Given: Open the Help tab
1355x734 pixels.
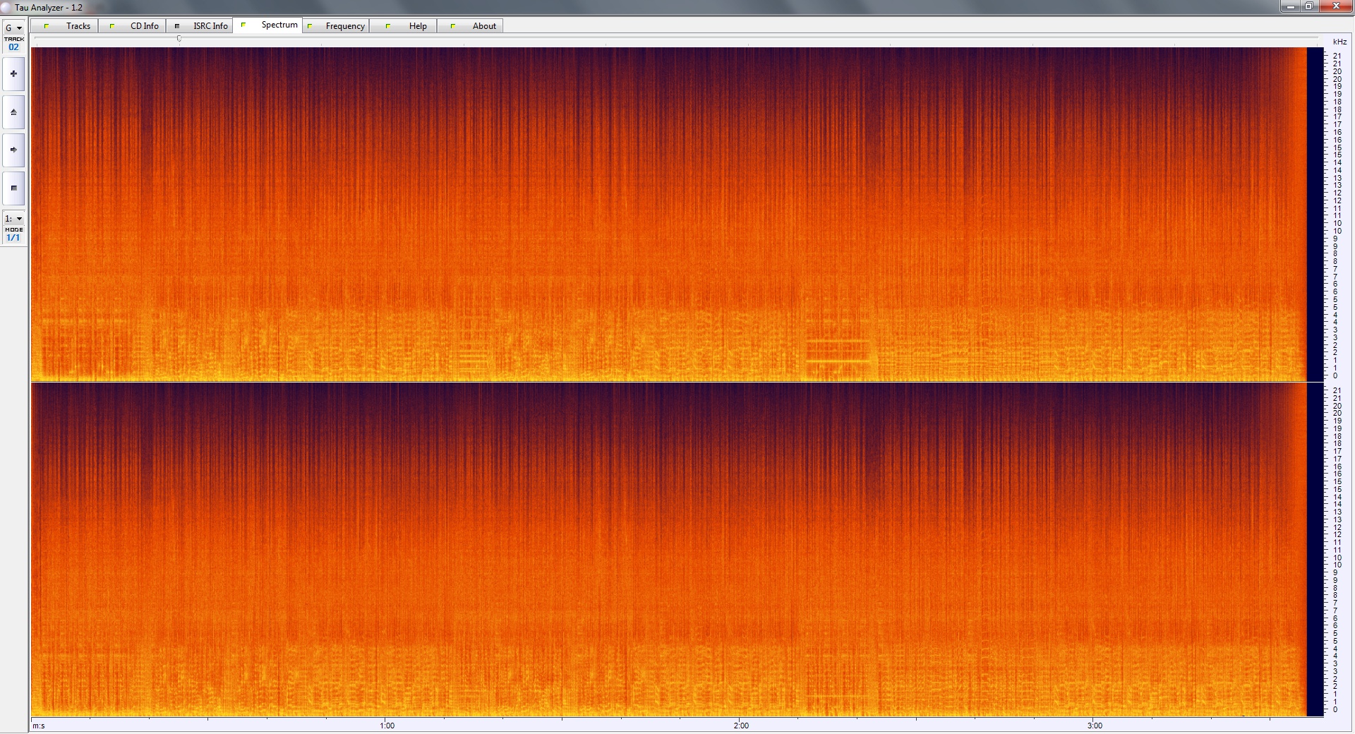Looking at the screenshot, I should (409, 26).
